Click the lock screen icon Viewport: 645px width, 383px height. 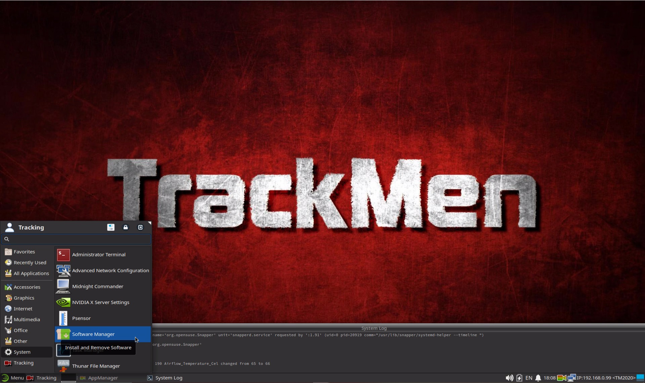pyautogui.click(x=126, y=227)
